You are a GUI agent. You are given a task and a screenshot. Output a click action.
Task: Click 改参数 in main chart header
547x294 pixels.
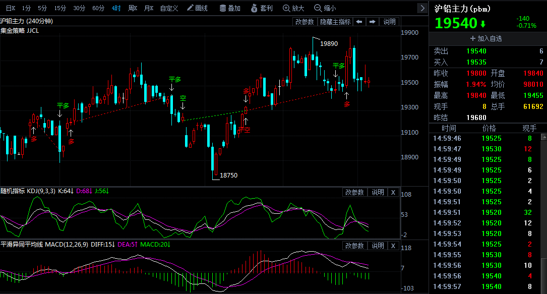(x=305, y=22)
